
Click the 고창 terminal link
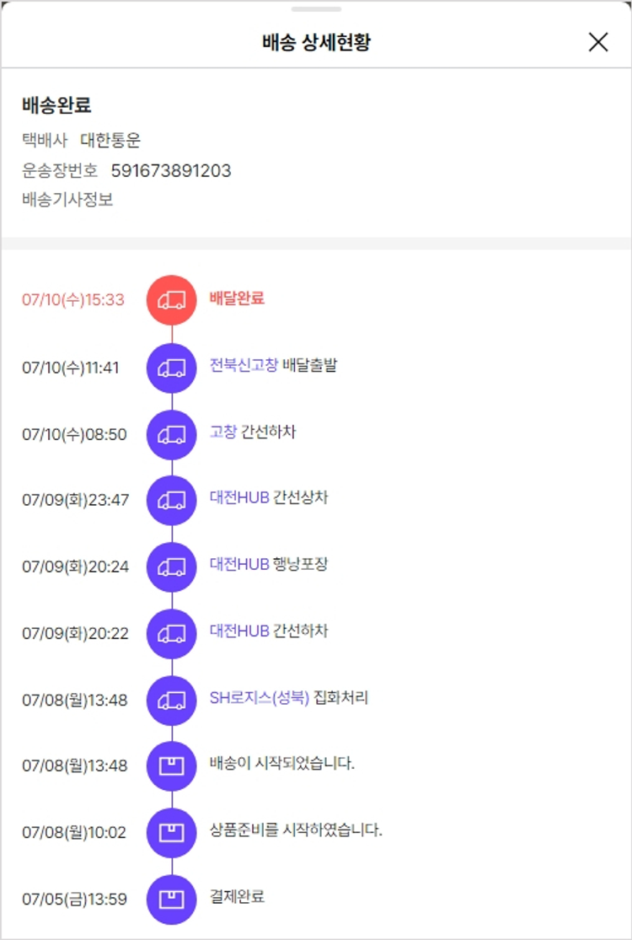tap(222, 432)
